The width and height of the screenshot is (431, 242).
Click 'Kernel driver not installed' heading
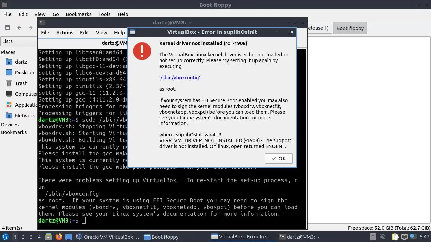point(203,43)
